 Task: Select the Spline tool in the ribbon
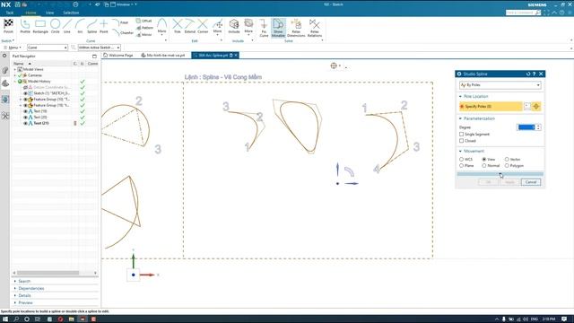(91, 26)
